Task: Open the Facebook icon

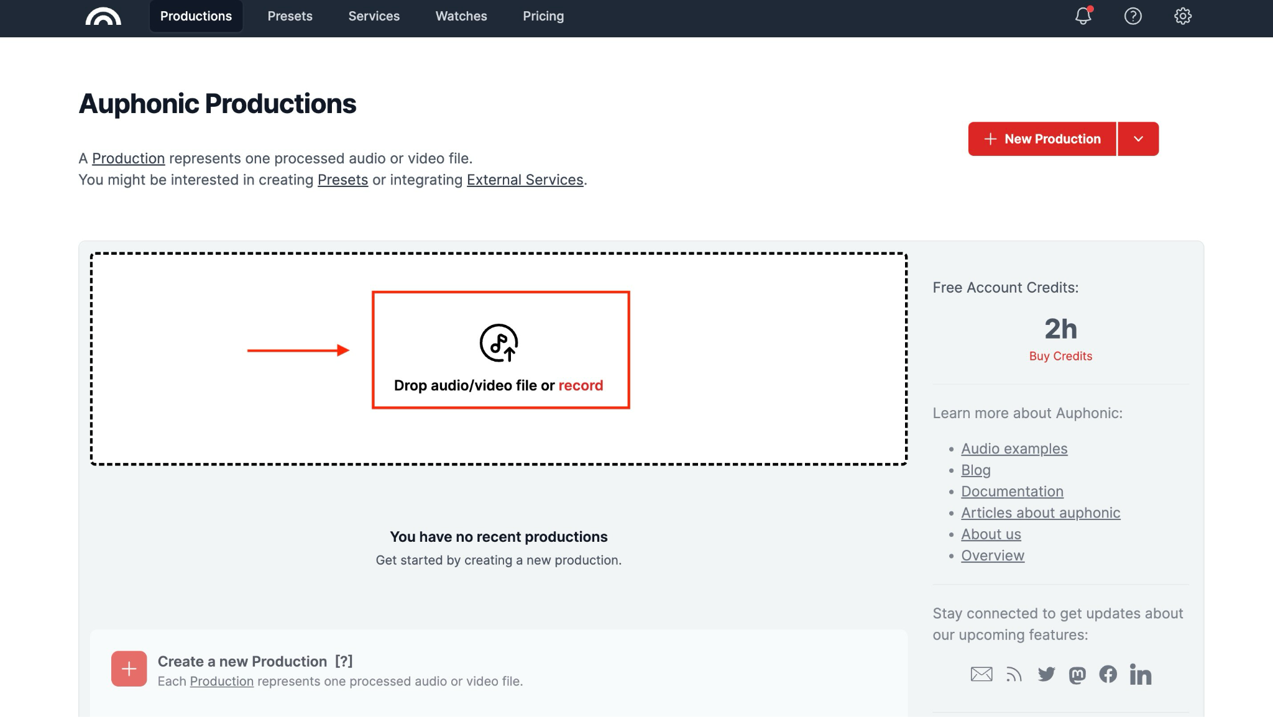Action: click(1108, 674)
